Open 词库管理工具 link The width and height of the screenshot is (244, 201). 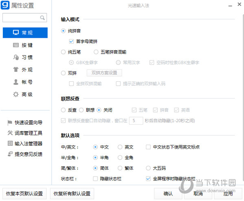(x=28, y=133)
